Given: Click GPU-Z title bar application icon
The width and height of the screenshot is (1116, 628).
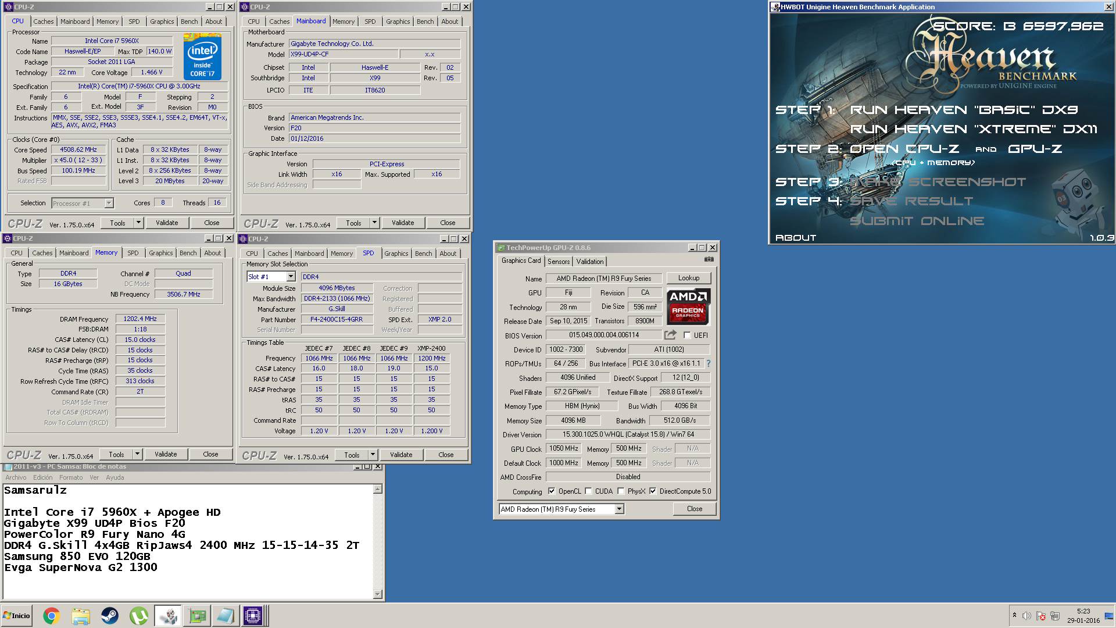Looking at the screenshot, I should tap(501, 248).
